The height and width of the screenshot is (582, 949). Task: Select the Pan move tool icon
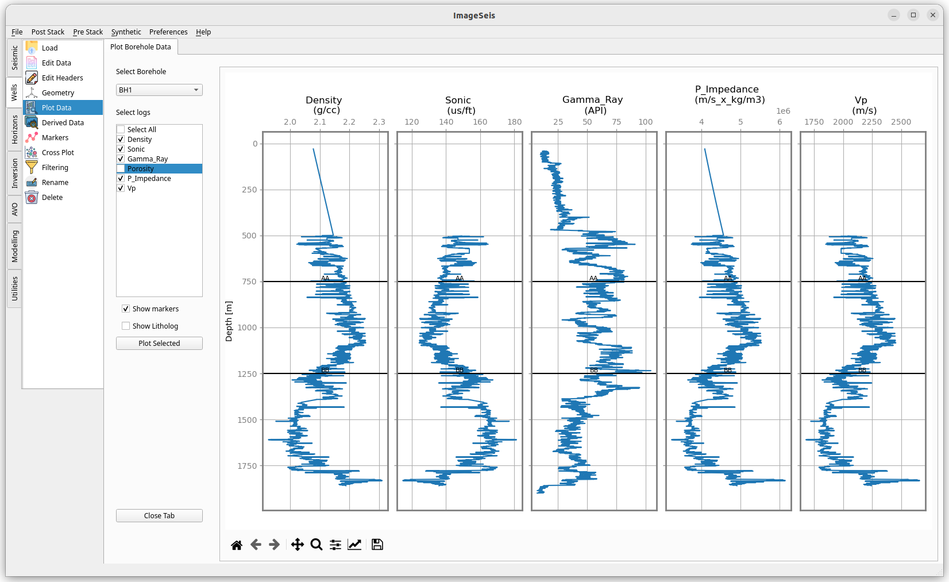297,545
